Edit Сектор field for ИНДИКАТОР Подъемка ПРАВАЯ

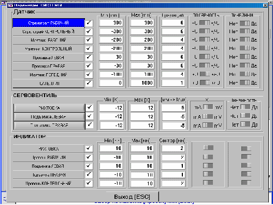click(x=173, y=175)
